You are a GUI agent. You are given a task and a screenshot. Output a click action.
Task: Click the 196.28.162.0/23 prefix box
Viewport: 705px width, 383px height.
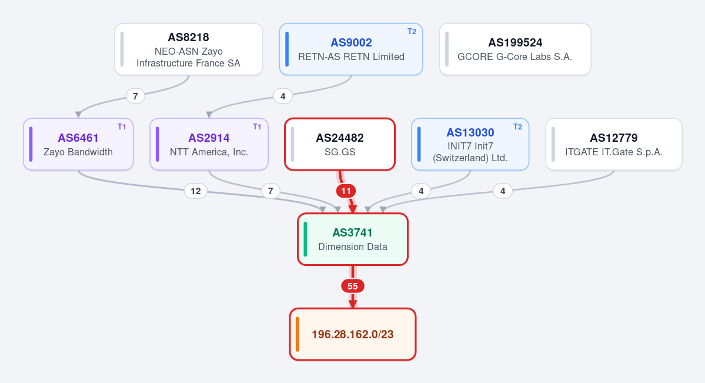(x=353, y=334)
